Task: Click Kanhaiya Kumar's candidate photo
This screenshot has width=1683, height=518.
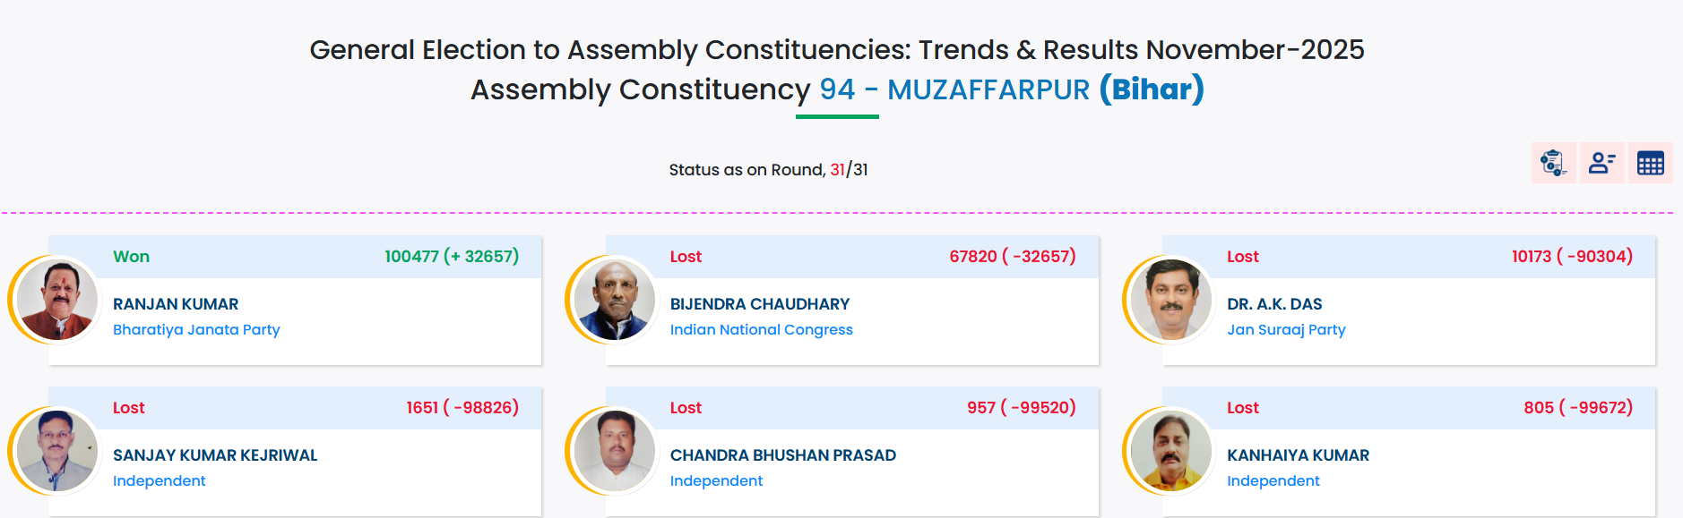Action: click(1171, 451)
